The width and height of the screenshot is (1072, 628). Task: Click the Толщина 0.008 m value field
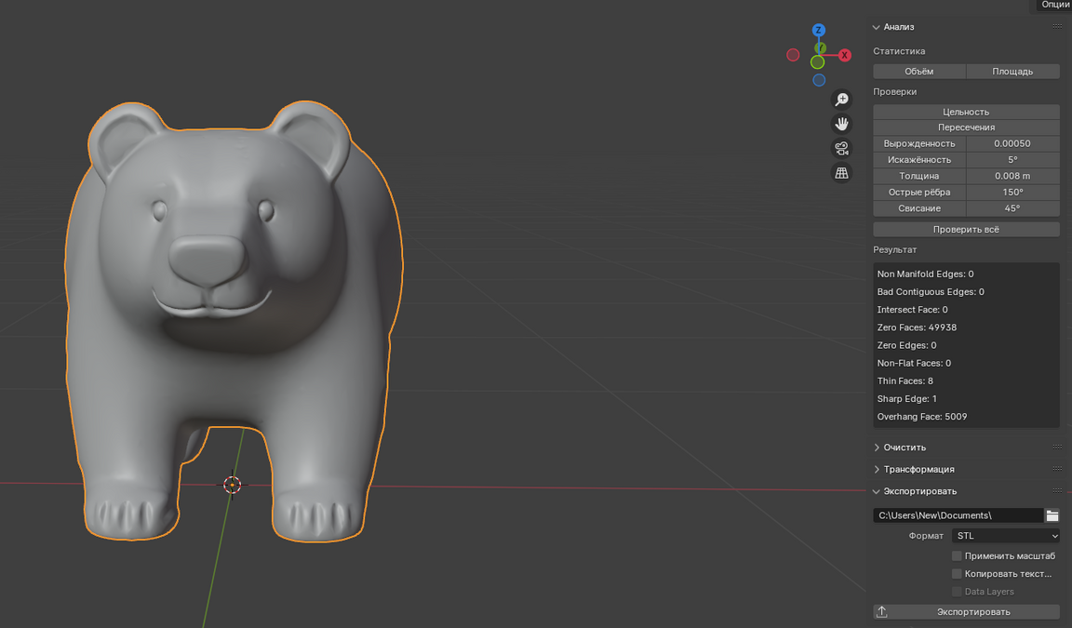pos(1012,176)
